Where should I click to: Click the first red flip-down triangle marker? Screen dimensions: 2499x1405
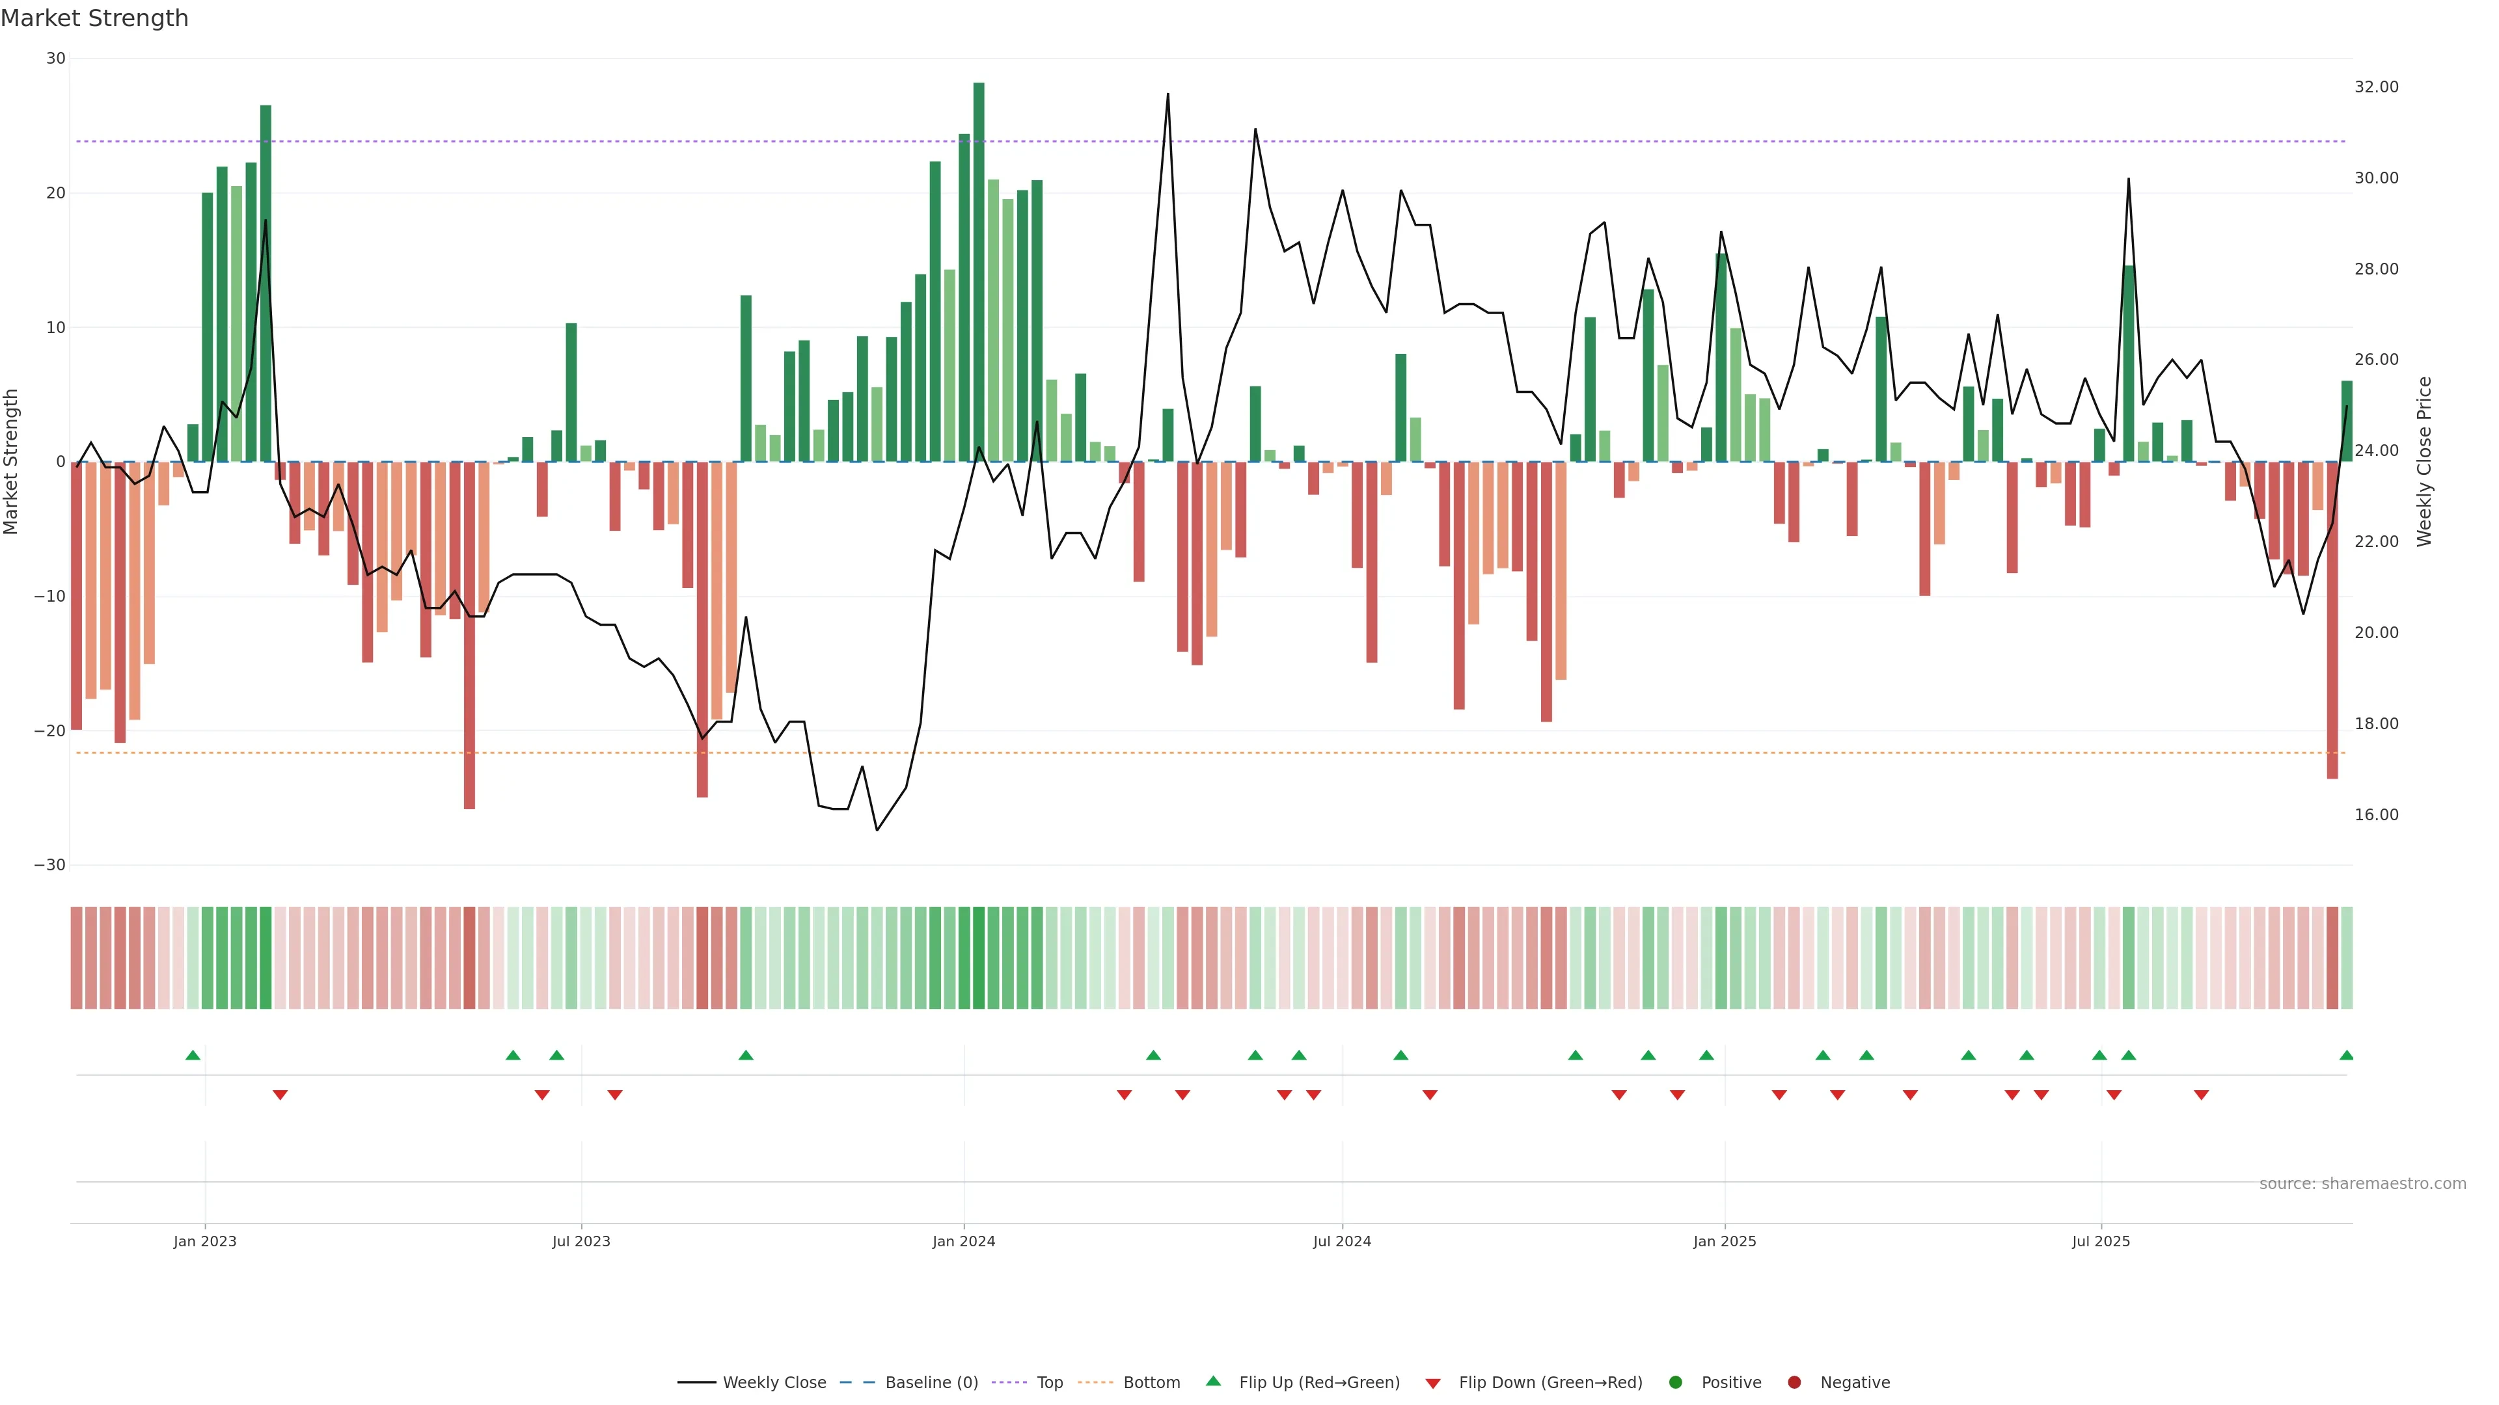[x=280, y=1095]
